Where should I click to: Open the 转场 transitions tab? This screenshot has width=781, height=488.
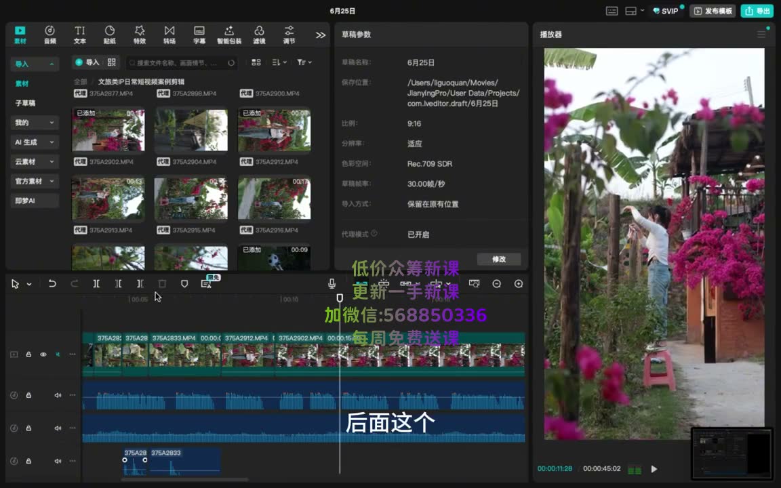pyautogui.click(x=169, y=35)
